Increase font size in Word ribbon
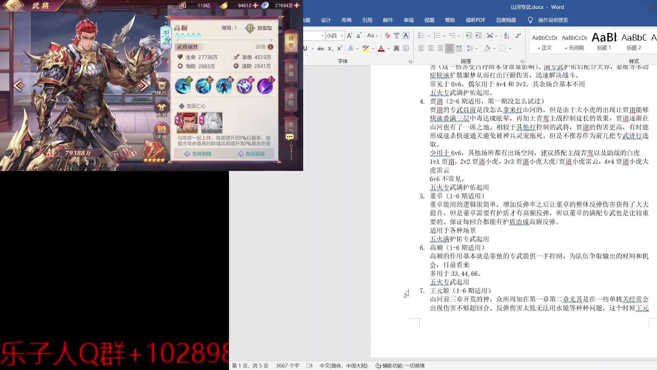 [x=349, y=36]
